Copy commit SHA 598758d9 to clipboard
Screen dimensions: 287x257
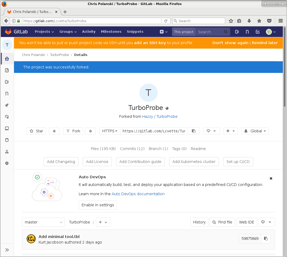[x=266, y=239]
